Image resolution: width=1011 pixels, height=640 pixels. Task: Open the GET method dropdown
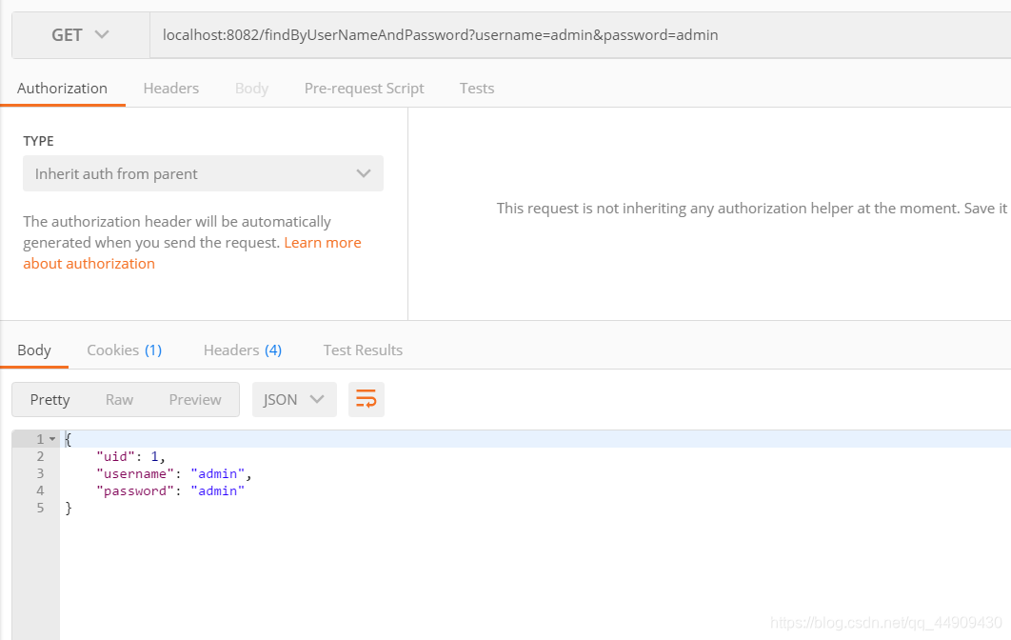coord(81,35)
